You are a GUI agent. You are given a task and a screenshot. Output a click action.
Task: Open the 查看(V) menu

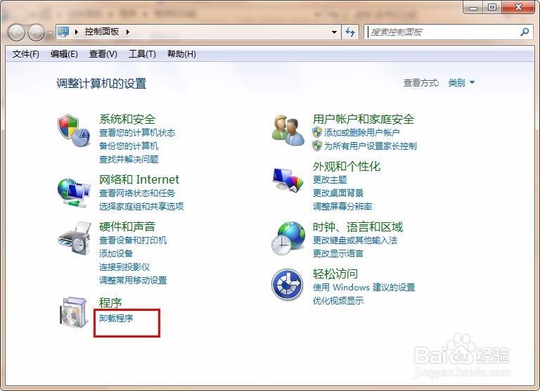pos(103,54)
